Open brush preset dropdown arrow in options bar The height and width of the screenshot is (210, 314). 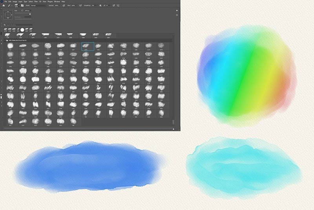[19, 6]
